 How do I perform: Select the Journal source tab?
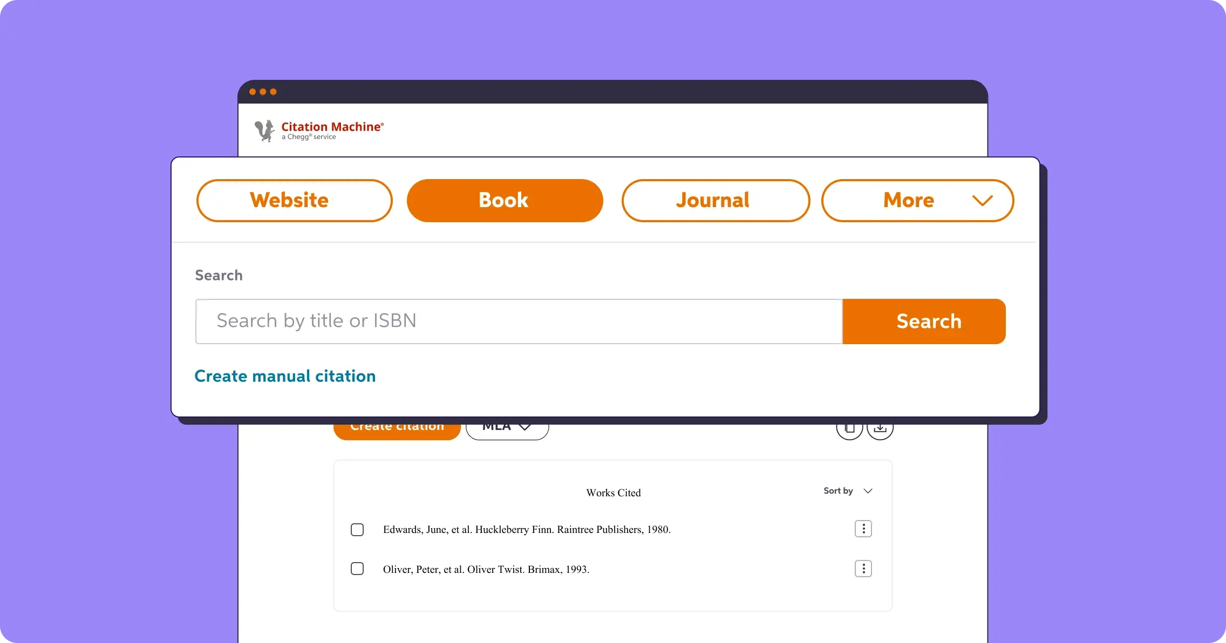(x=716, y=201)
